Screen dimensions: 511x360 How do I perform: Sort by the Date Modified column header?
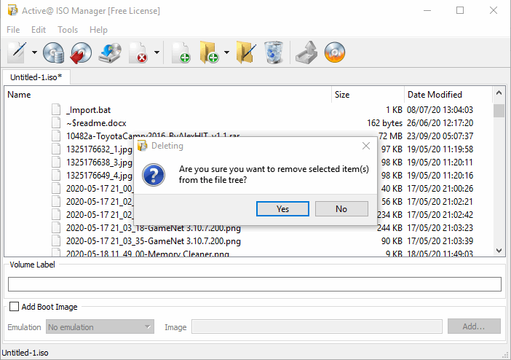(x=448, y=95)
